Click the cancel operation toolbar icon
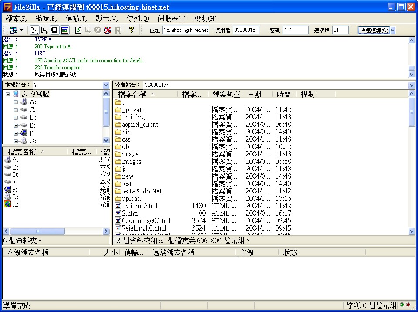The image size is (418, 312). click(98, 30)
